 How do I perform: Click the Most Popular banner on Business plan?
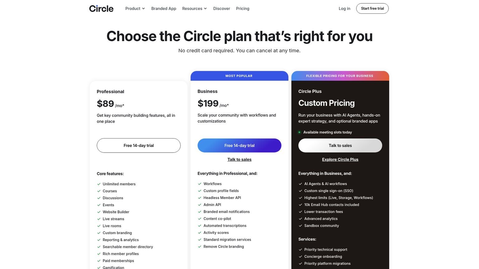pyautogui.click(x=239, y=76)
